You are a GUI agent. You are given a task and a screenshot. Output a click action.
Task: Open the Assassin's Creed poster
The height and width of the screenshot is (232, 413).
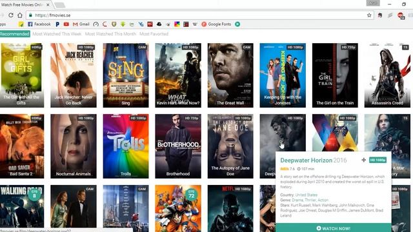tap(387, 75)
